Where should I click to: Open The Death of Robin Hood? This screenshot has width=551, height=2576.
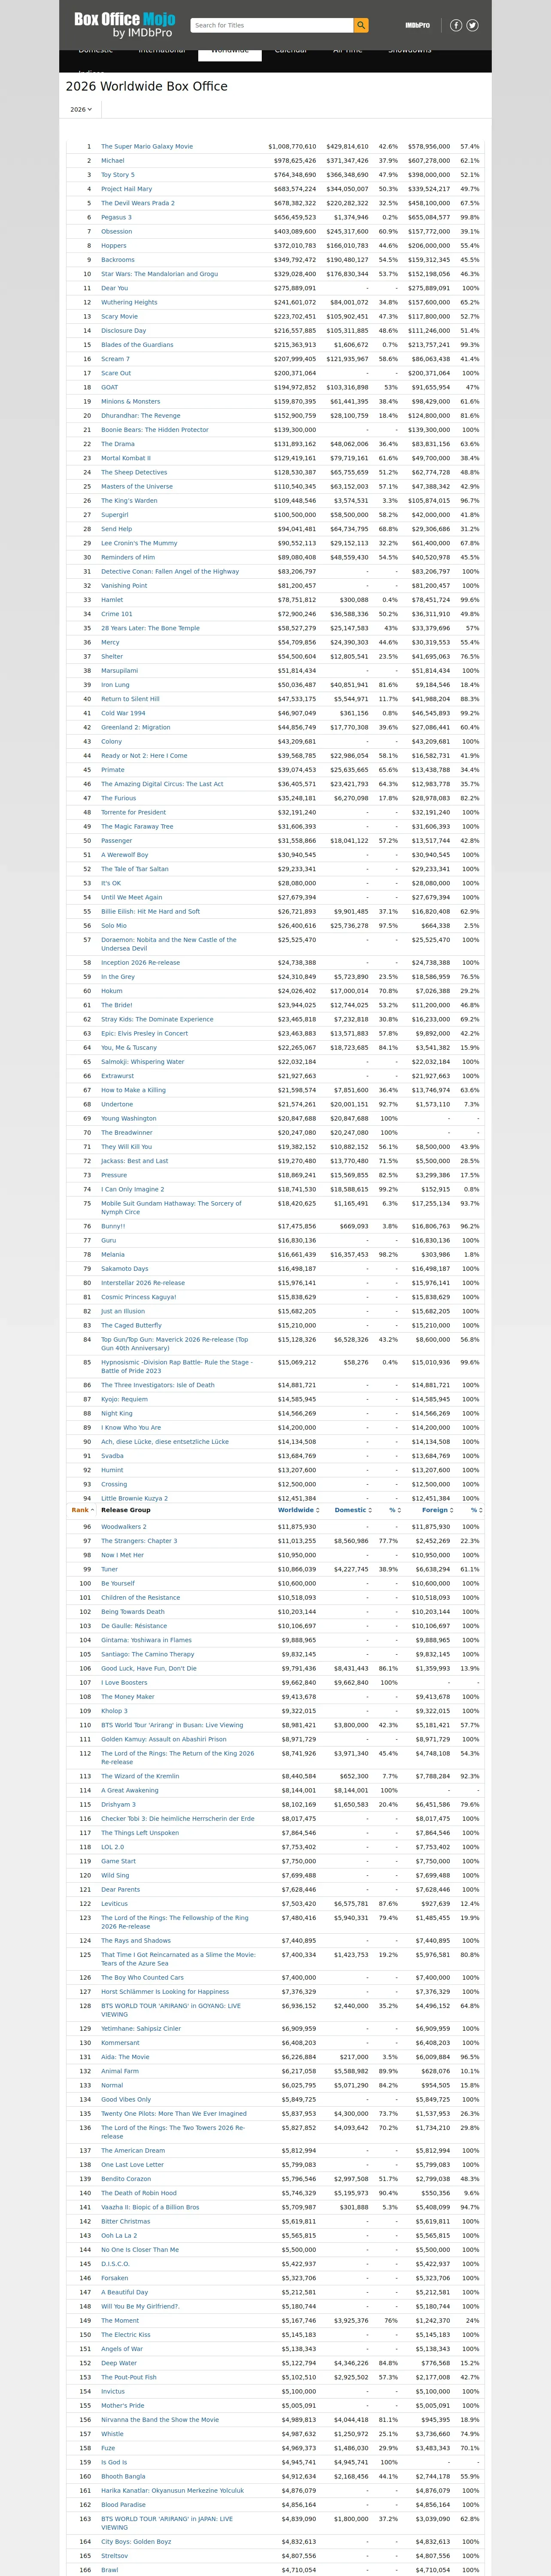point(139,2193)
